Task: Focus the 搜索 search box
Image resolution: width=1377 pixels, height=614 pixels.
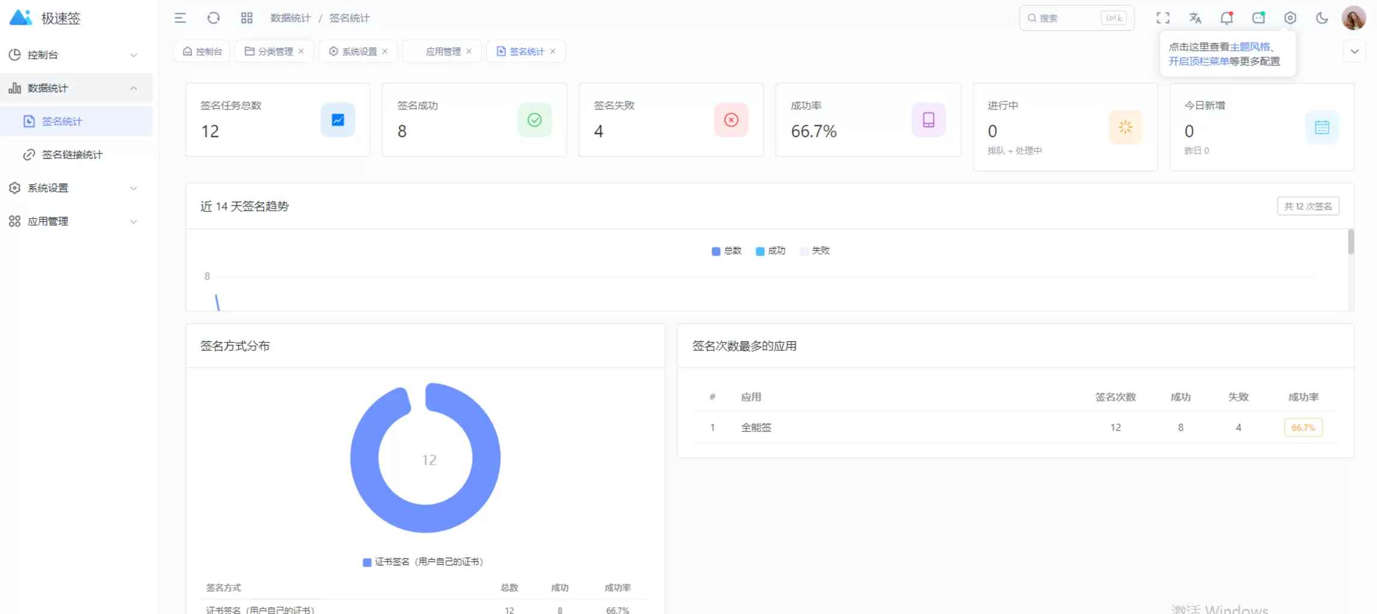Action: 1077,18
